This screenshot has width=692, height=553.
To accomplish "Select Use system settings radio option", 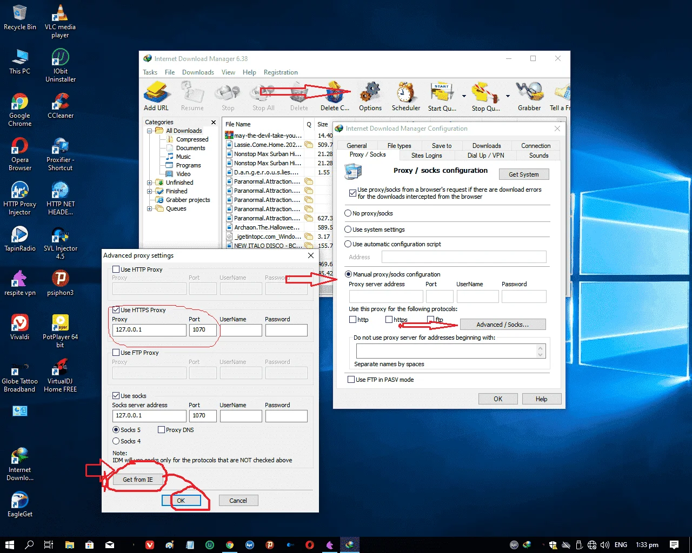I will (x=348, y=230).
